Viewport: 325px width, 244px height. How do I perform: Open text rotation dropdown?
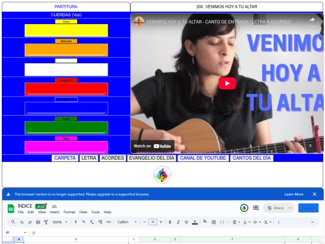[x=268, y=222]
